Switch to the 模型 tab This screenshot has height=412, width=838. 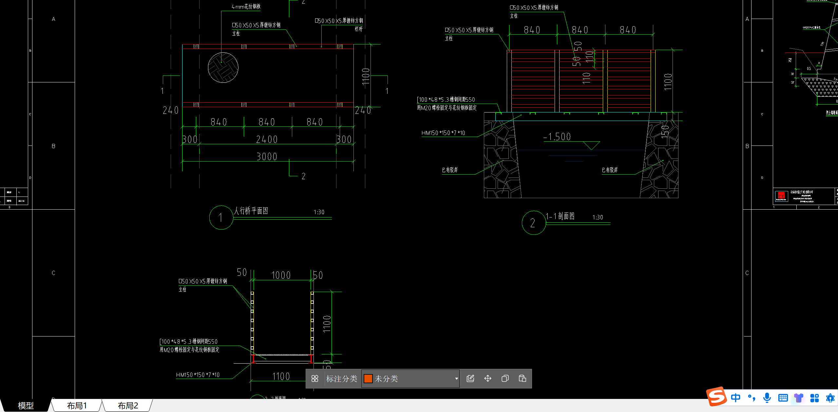(x=26, y=406)
